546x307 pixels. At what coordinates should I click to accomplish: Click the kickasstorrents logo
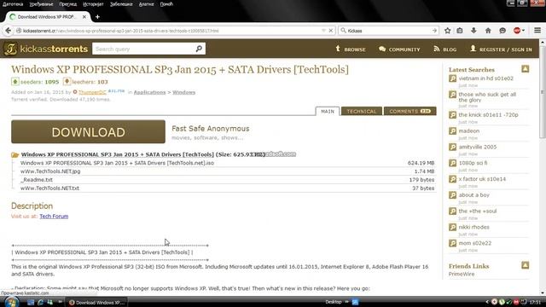45,49
